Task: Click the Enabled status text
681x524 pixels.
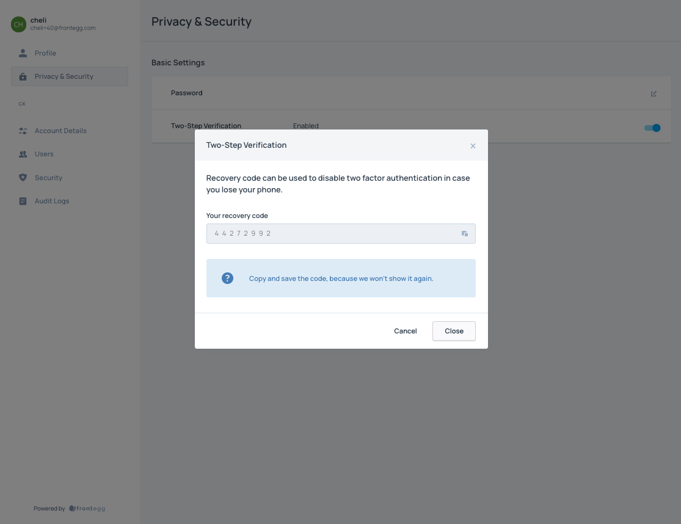Action: (306, 126)
